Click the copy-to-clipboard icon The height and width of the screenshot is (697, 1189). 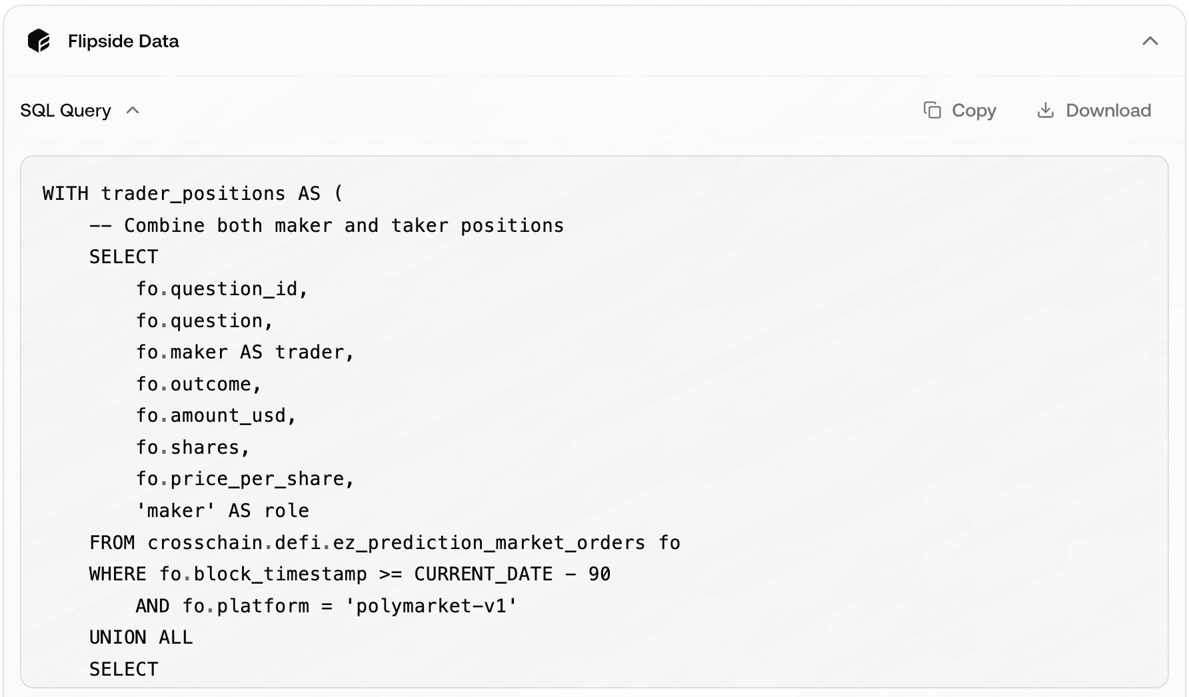(x=932, y=110)
